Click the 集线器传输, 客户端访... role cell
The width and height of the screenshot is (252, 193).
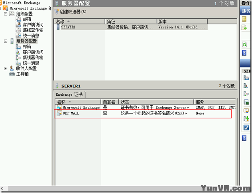click(130, 27)
